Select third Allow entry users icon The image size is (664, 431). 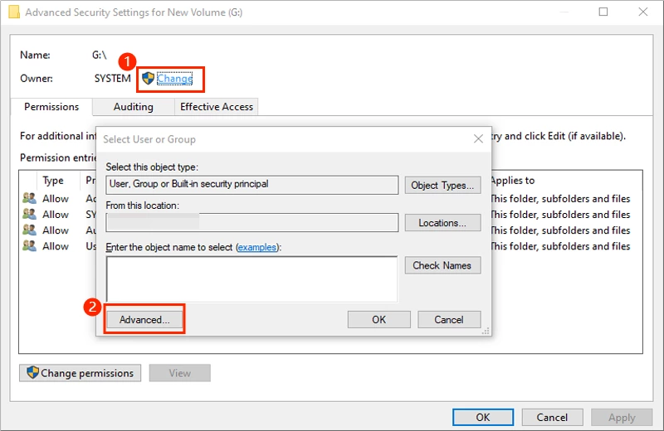(29, 230)
